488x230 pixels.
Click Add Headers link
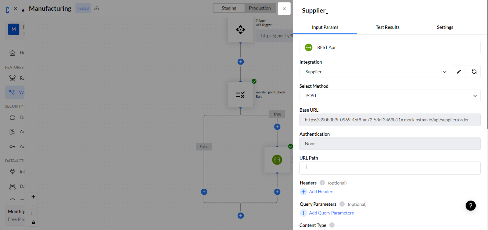click(321, 192)
